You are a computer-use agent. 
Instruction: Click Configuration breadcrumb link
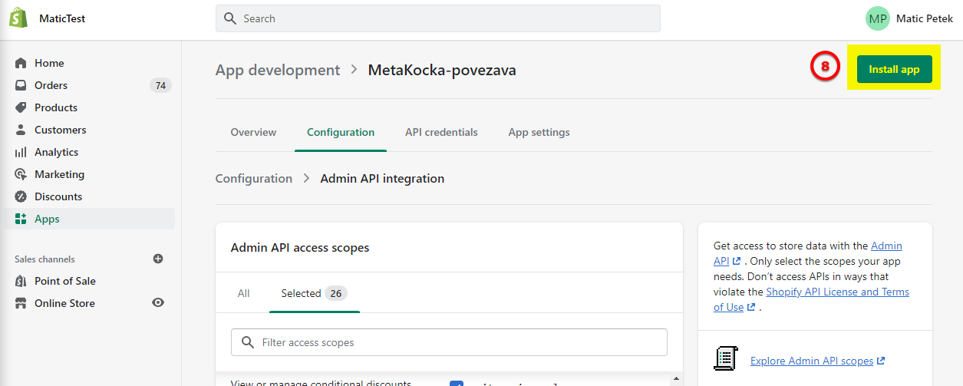254,178
